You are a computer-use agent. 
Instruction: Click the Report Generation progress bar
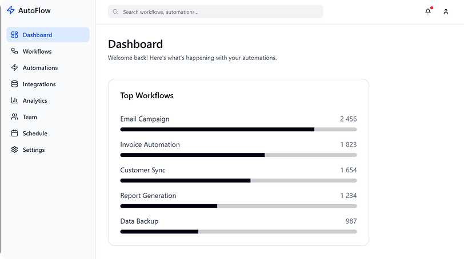click(x=238, y=206)
